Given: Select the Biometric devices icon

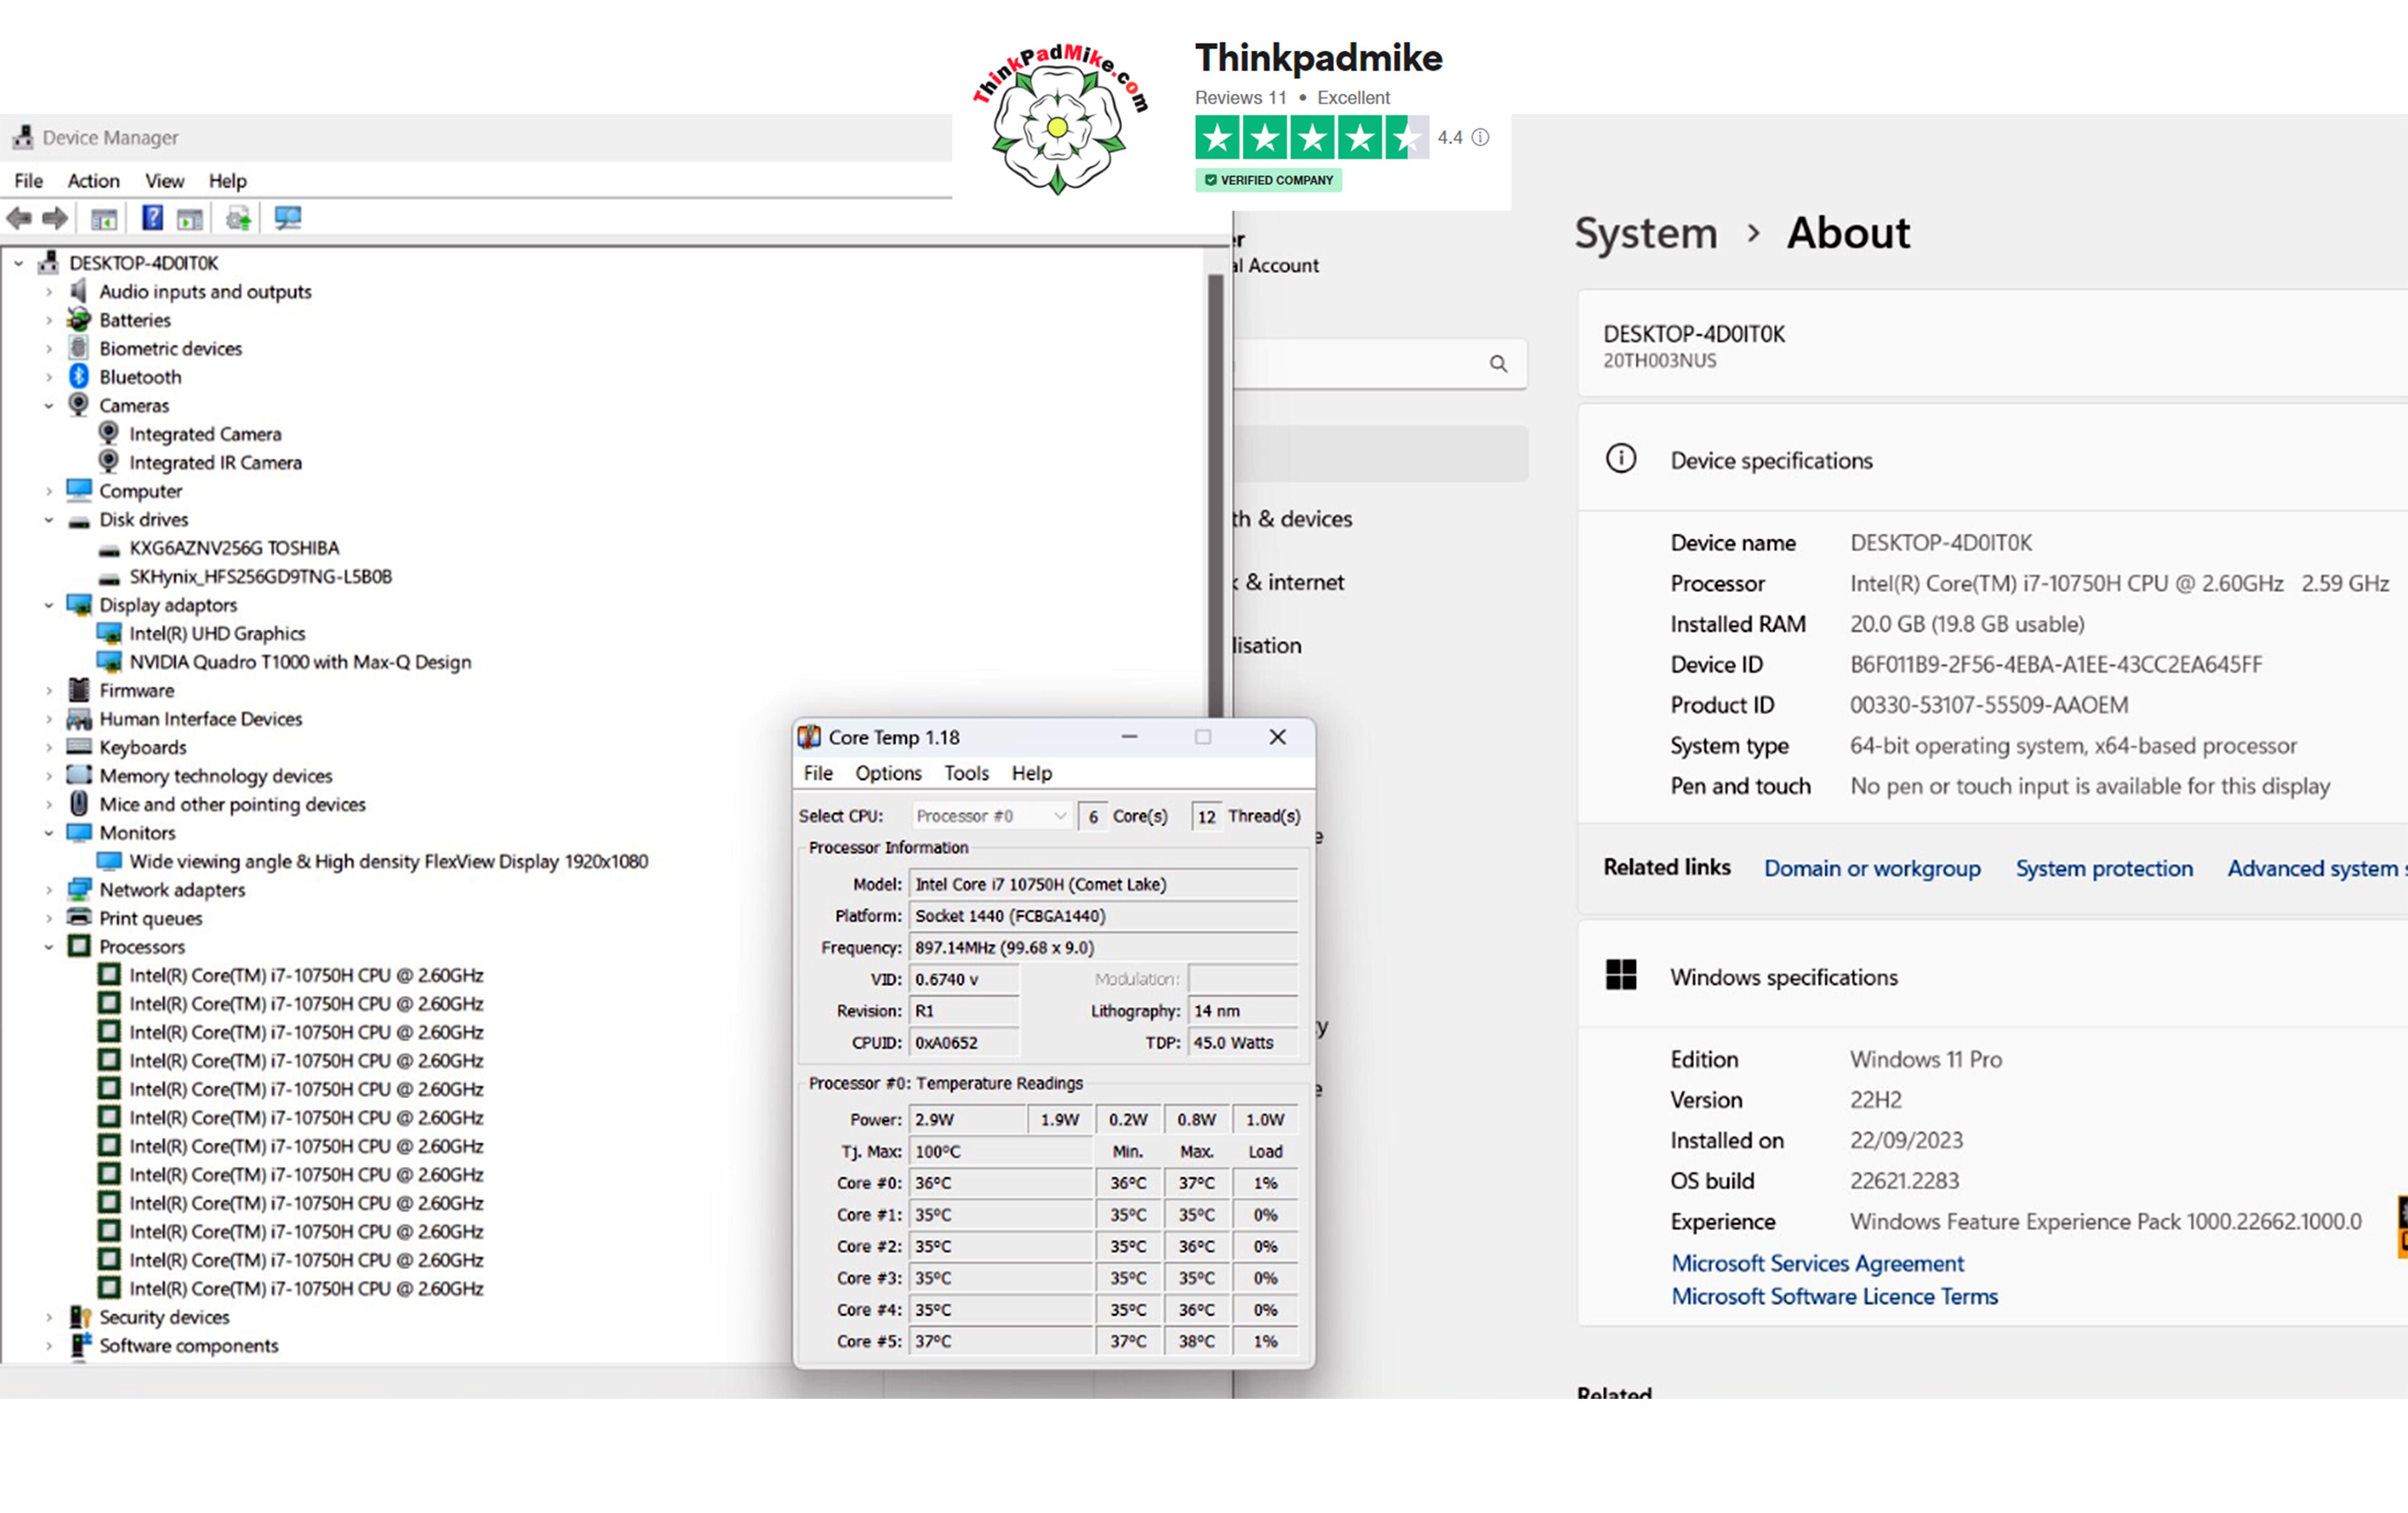Looking at the screenshot, I should (79, 348).
